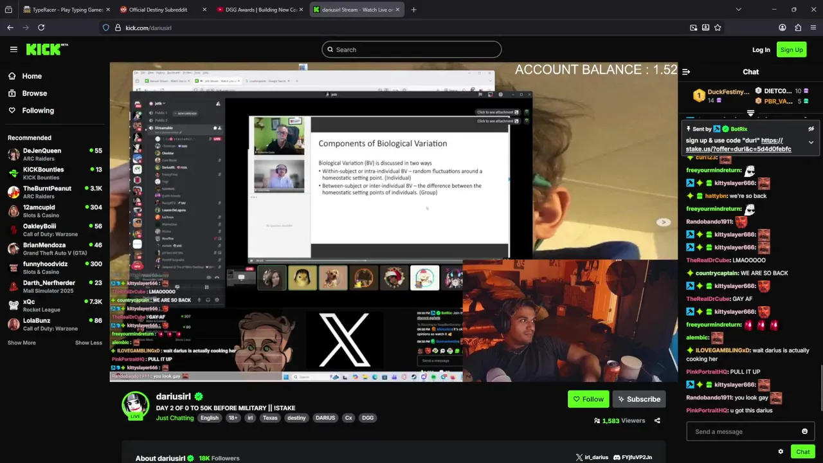Click the 1,583 Viewers count

tap(619, 421)
